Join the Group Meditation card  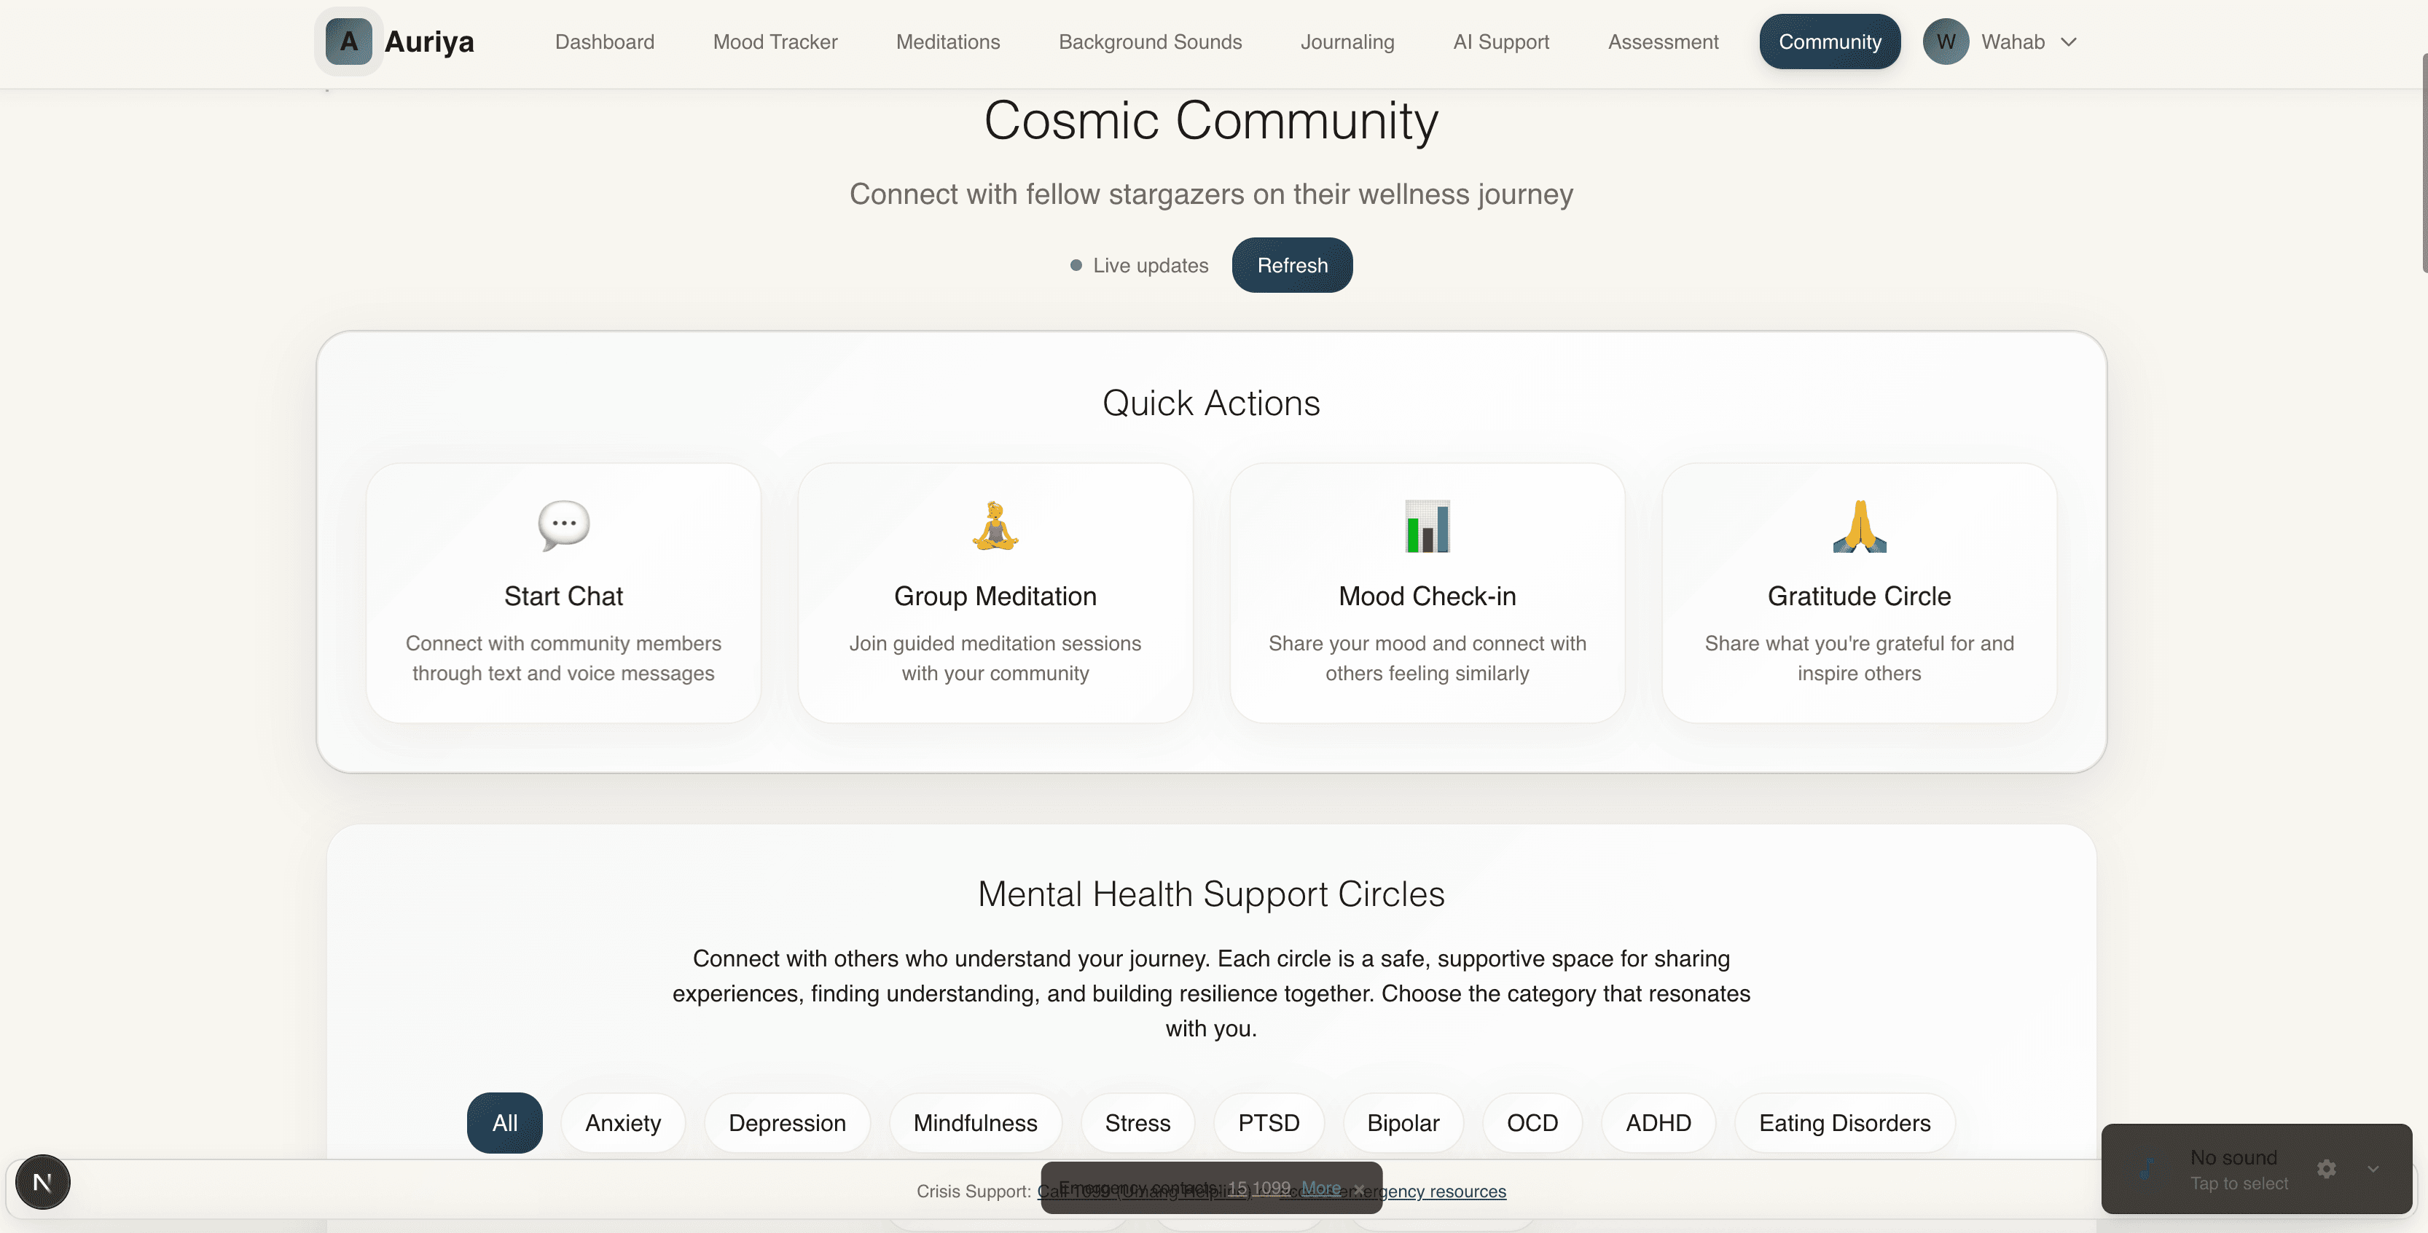995,593
